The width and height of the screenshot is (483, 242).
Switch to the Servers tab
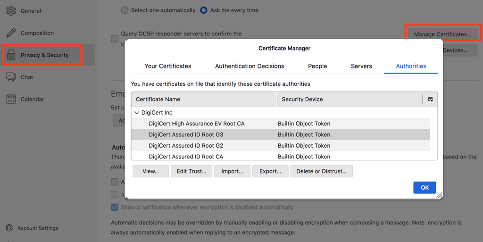pos(361,66)
